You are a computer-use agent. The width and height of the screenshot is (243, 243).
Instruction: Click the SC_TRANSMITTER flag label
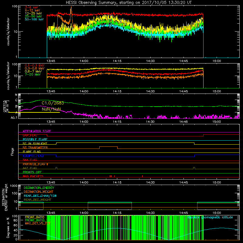[x=35, y=148]
